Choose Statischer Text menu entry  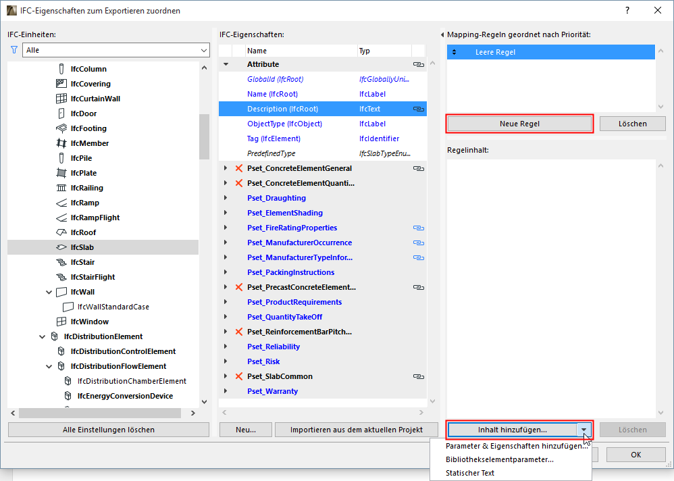[x=470, y=473]
